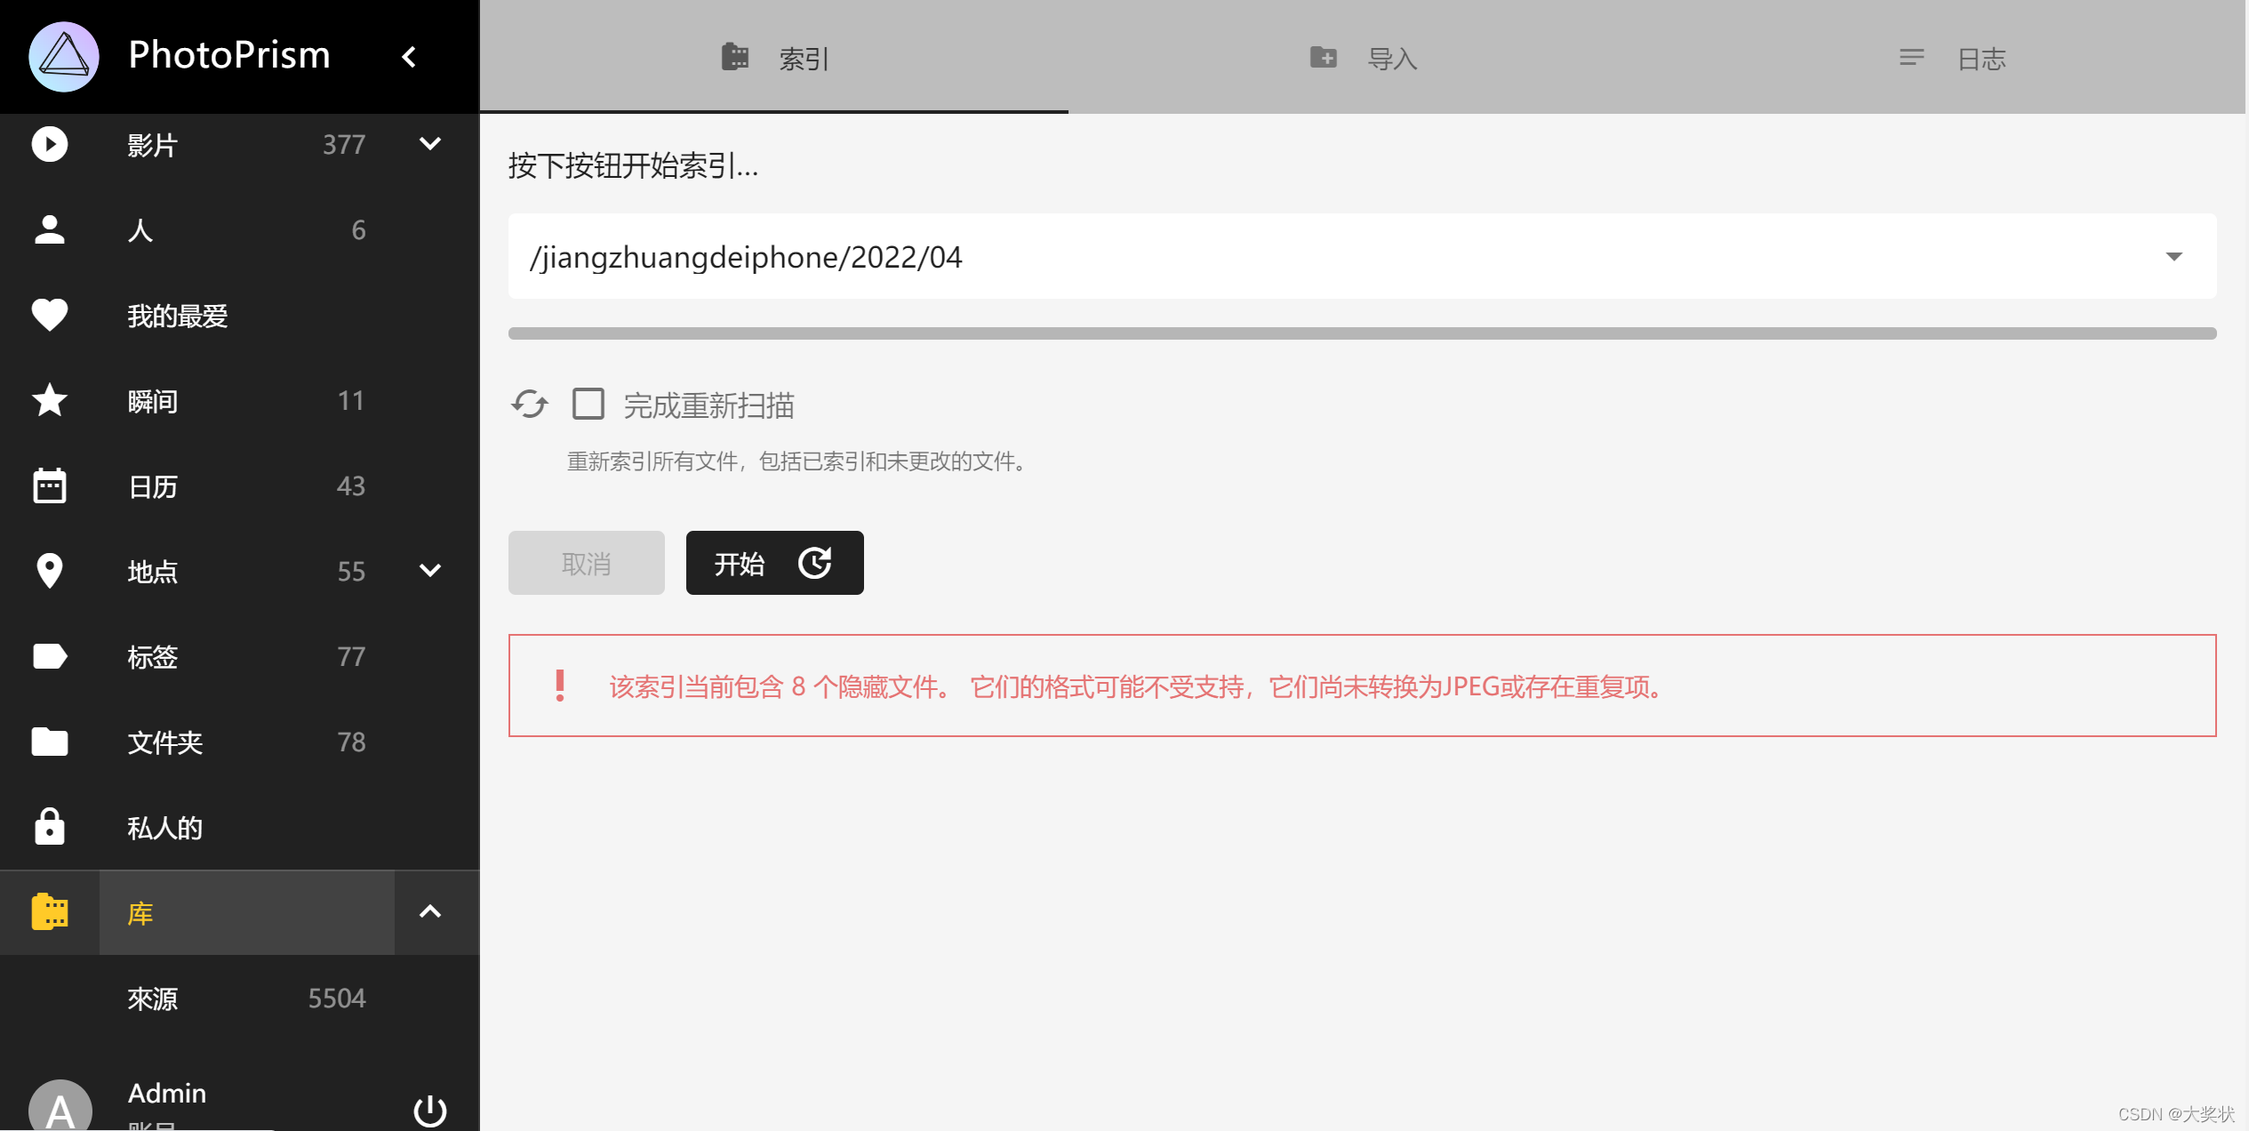This screenshot has height=1131, width=2249.
Task: Click the 43 count next to 日历
Action: (x=351, y=485)
